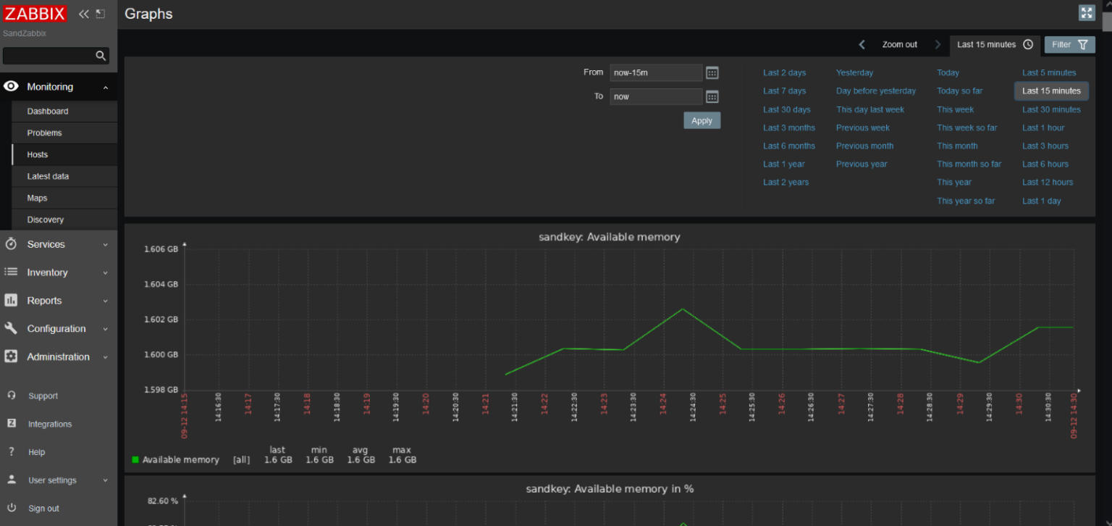1112x526 pixels.
Task: Navigate to previous time period arrow
Action: pyautogui.click(x=862, y=45)
